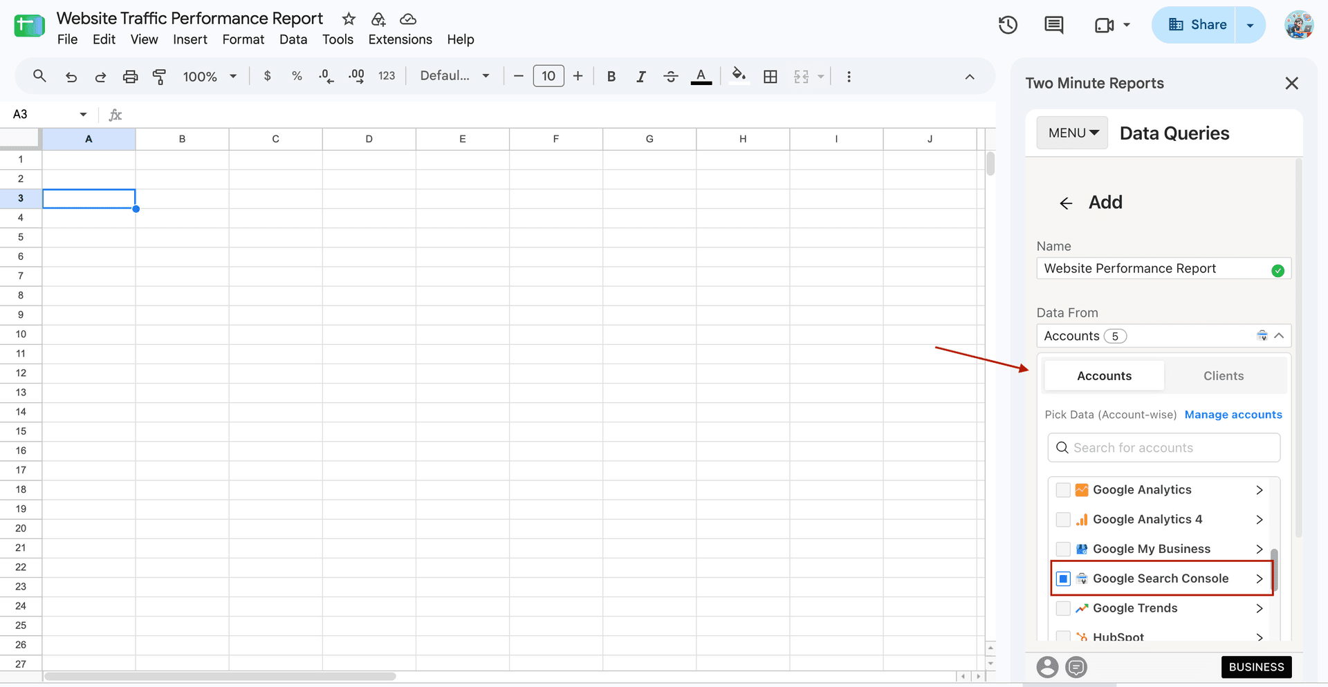Click the BUSINESS plan button
Image resolution: width=1328 pixels, height=687 pixels.
(1256, 667)
